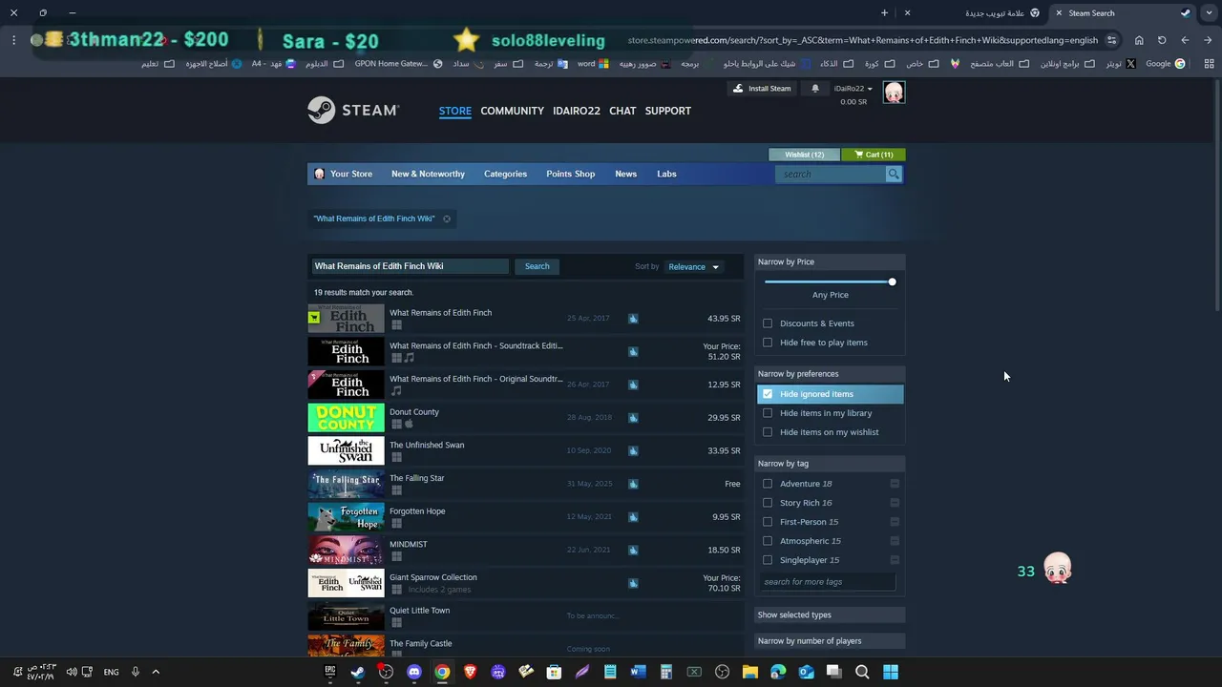Open the Sort by Relevance dropdown

click(693, 267)
